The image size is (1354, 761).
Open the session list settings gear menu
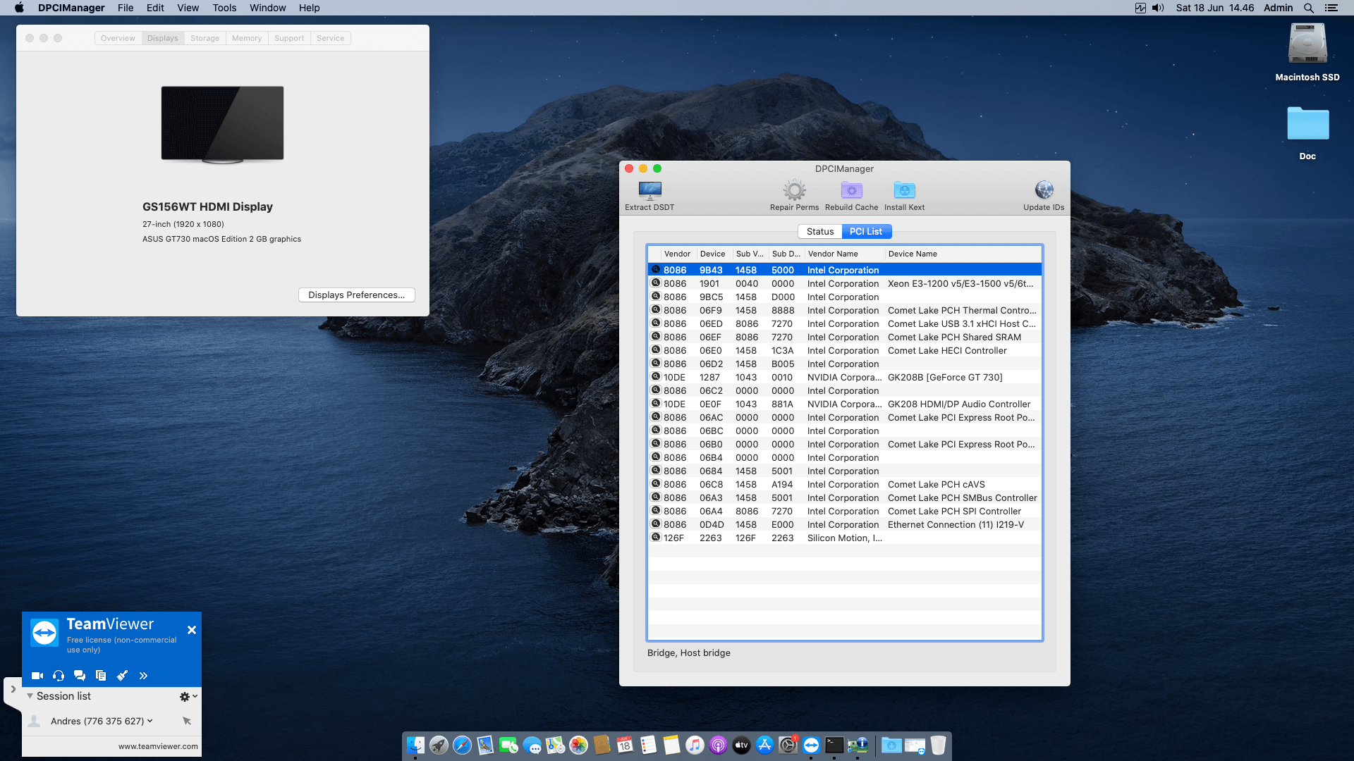point(185,695)
